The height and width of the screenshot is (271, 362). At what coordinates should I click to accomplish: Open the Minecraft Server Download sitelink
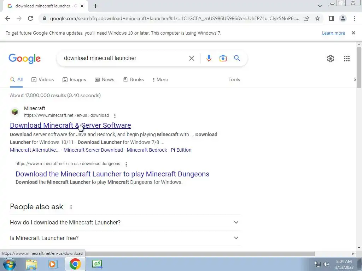tap(93, 150)
